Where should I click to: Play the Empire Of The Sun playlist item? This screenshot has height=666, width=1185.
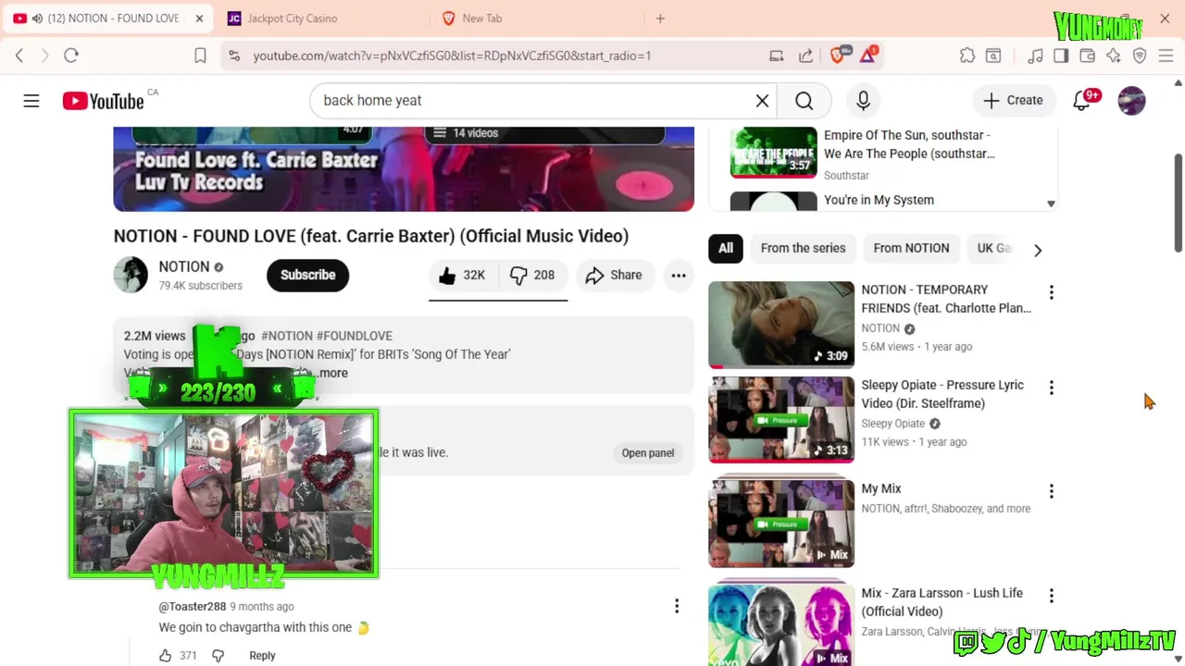click(x=884, y=154)
